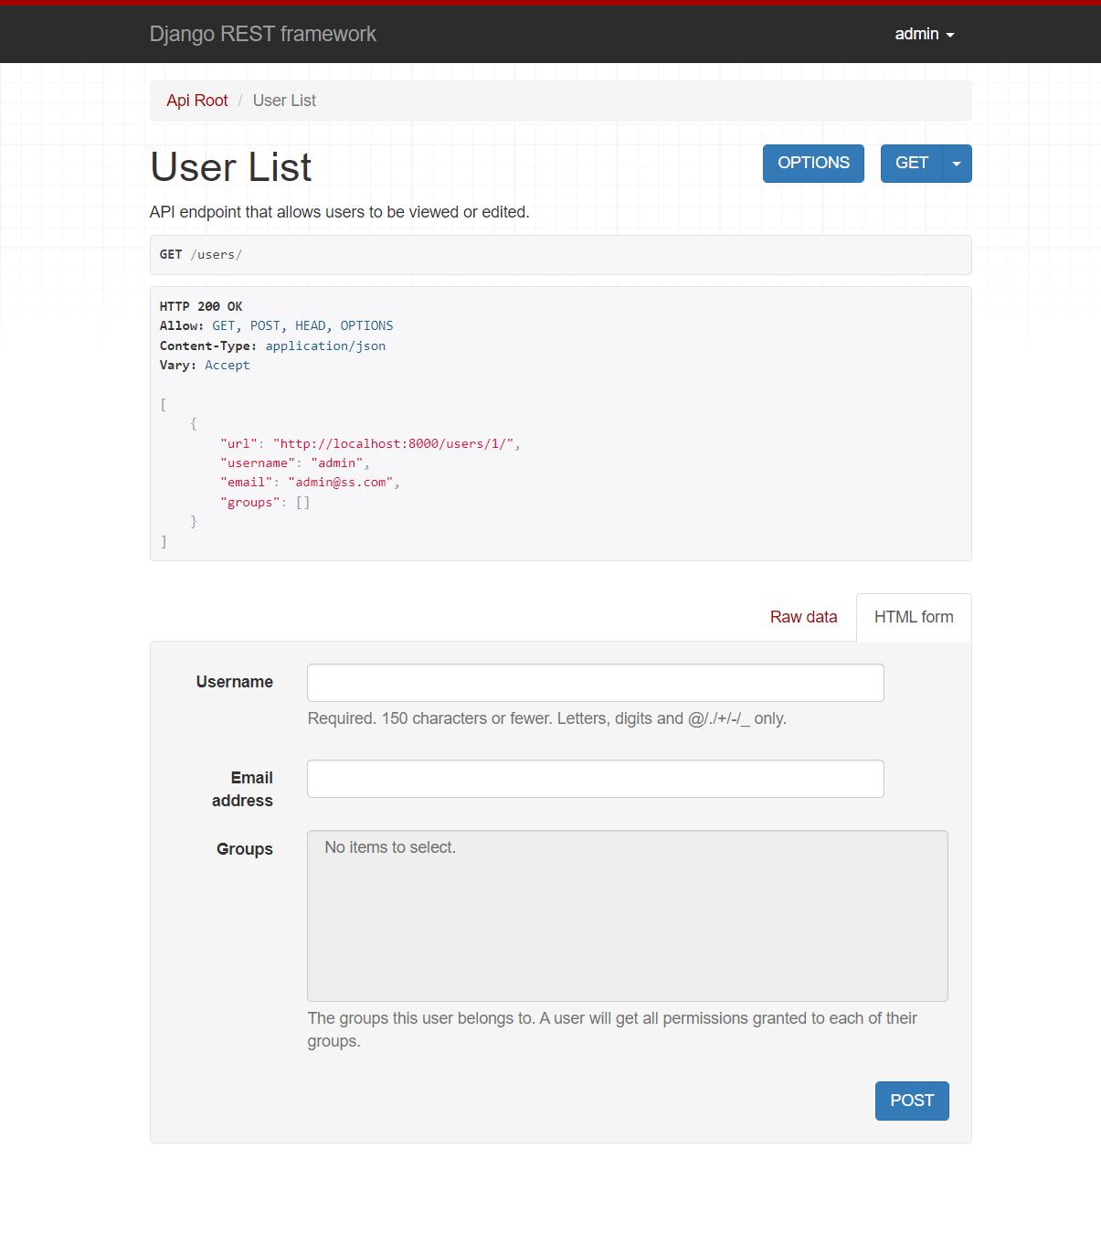The image size is (1101, 1234).
Task: Click the Email address field label
Action: (243, 789)
